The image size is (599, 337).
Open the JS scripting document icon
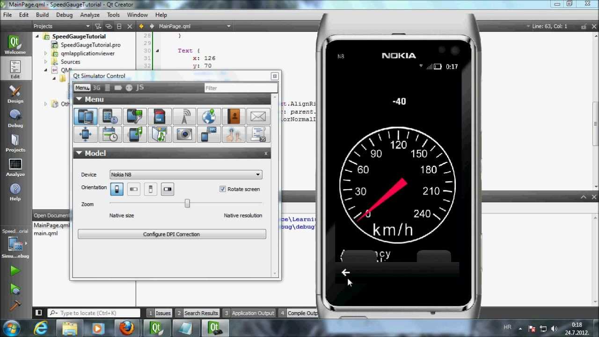258,134
